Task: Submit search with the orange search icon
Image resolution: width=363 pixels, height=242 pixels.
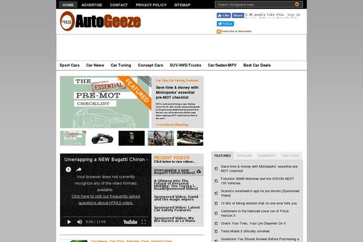Action: (x=297, y=4)
